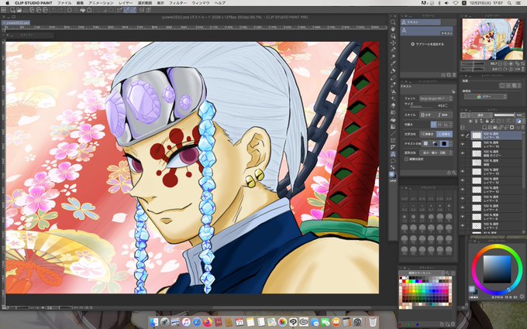The height and width of the screenshot is (329, 527).
Task: Select the Move layer tool
Action: pyautogui.click(x=393, y=43)
